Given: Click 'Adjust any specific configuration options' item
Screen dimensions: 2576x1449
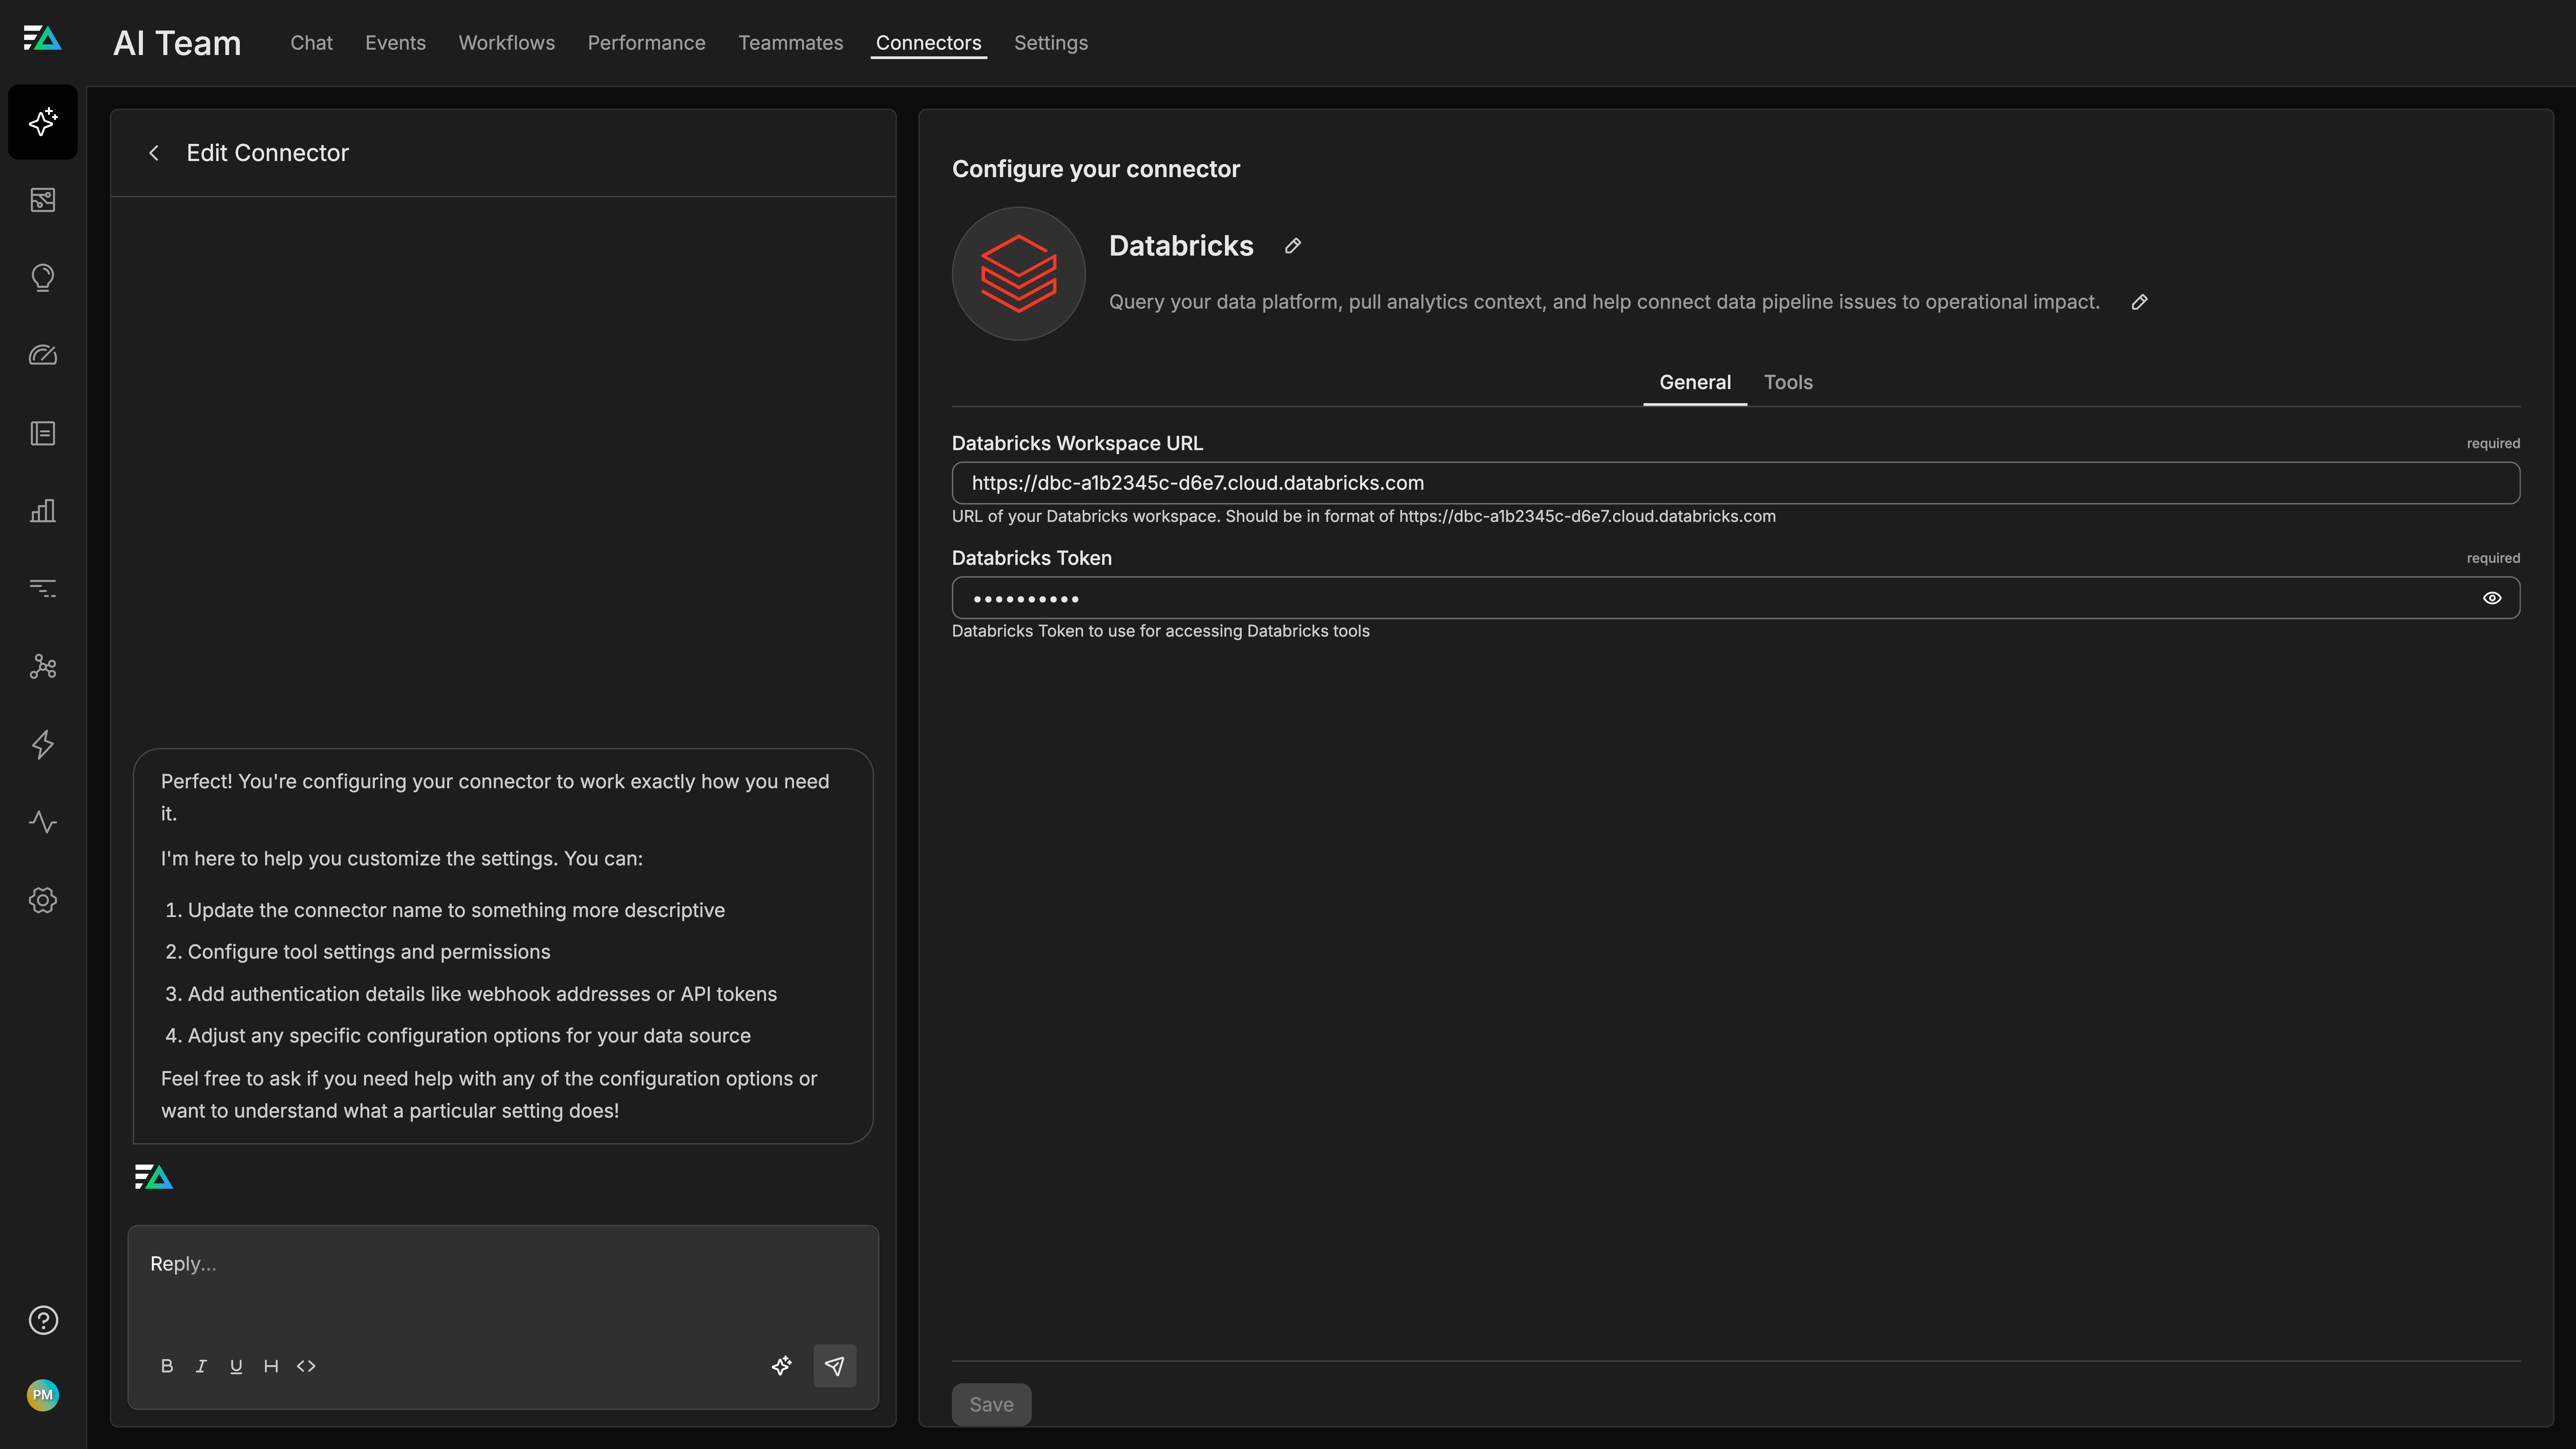Looking at the screenshot, I should [x=469, y=1036].
